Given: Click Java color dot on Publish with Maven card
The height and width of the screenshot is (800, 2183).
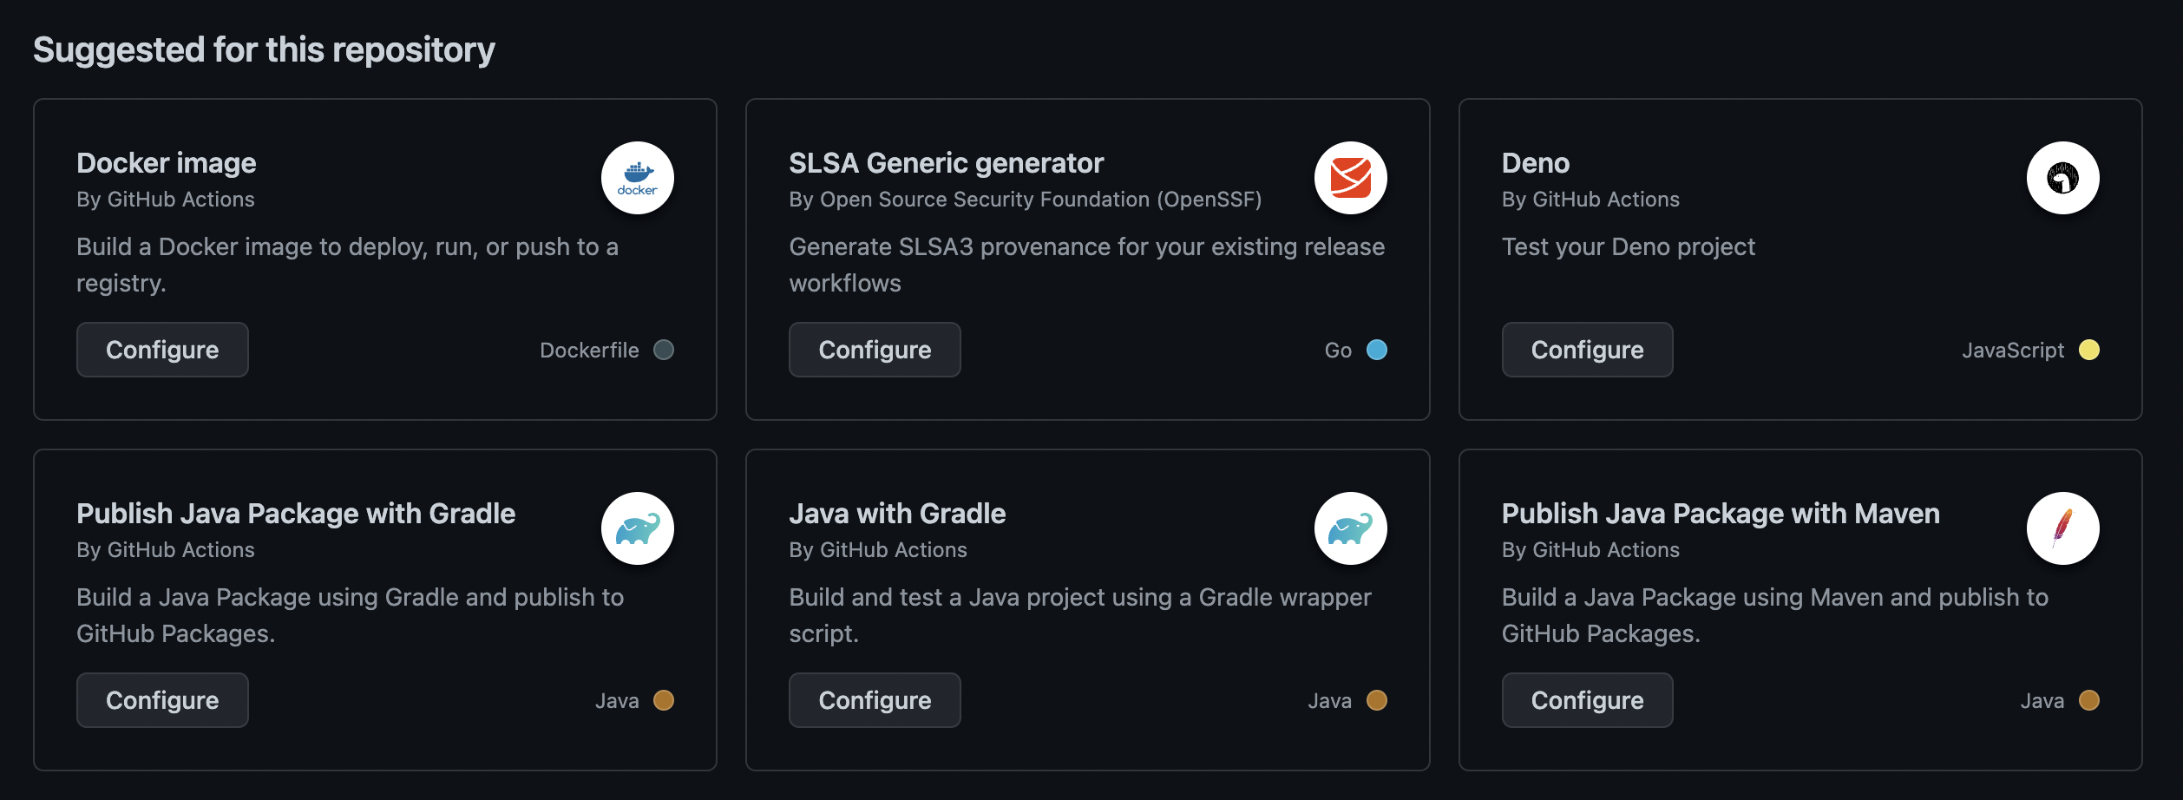Looking at the screenshot, I should pos(2088,700).
